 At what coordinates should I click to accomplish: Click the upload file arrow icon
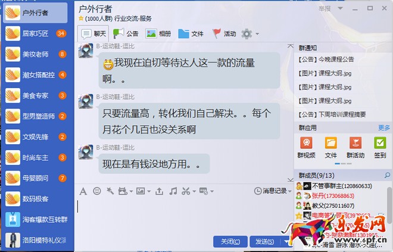pos(159,191)
